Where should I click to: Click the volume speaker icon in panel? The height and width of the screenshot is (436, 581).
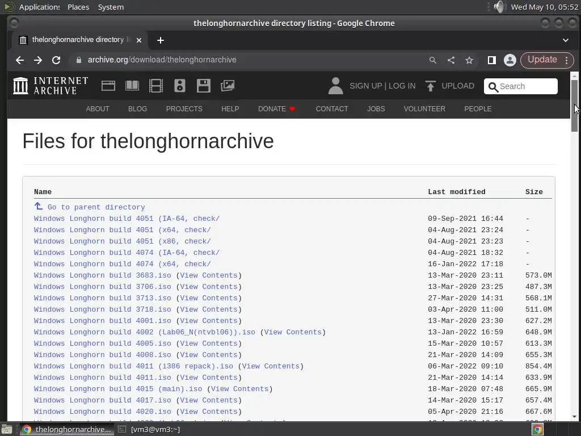[499, 7]
